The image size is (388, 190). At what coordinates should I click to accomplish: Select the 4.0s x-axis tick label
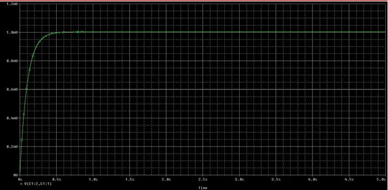[313, 180]
